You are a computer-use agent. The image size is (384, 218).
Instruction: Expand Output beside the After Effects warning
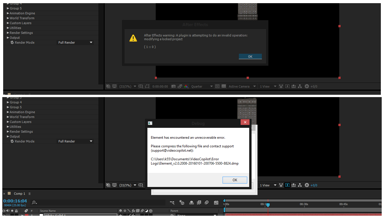click(8, 38)
